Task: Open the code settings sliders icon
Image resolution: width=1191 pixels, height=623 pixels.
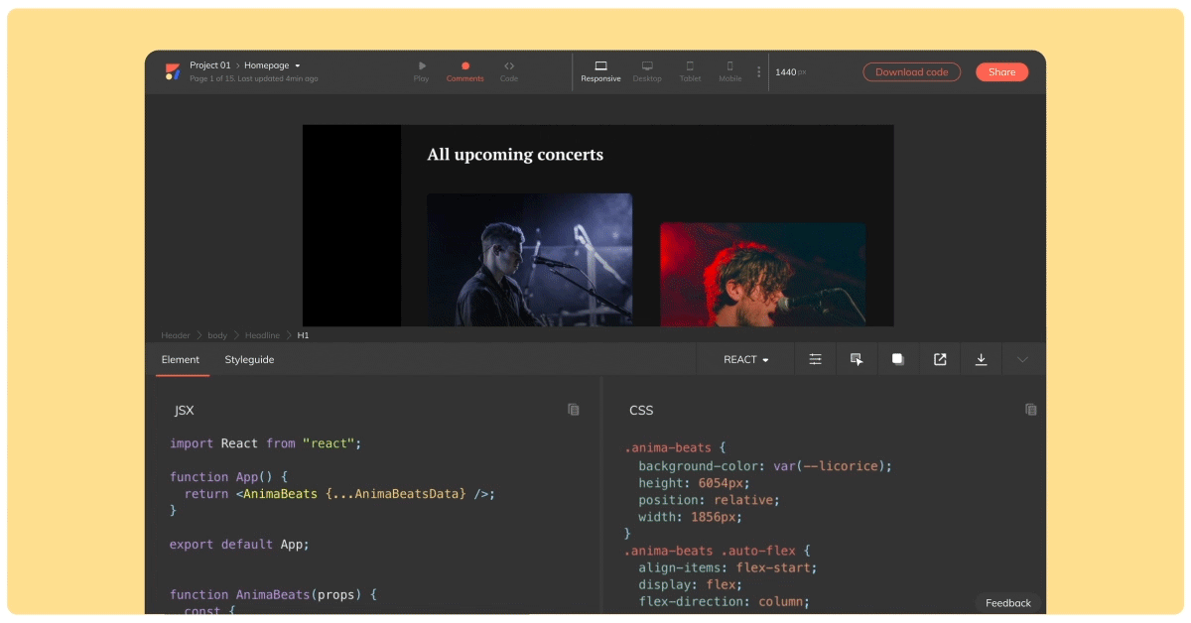Action: (815, 359)
